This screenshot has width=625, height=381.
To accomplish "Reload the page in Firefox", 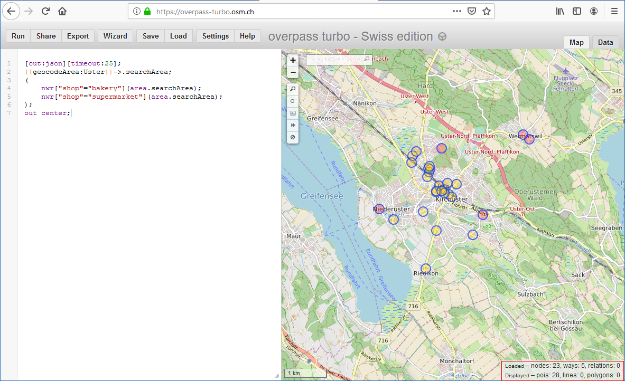I will 45,11.
